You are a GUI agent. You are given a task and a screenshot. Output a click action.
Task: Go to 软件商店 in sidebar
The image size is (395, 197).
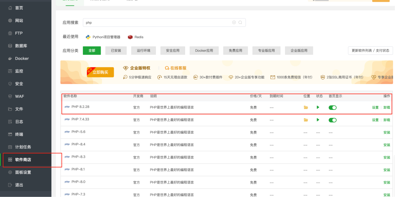[23, 160]
